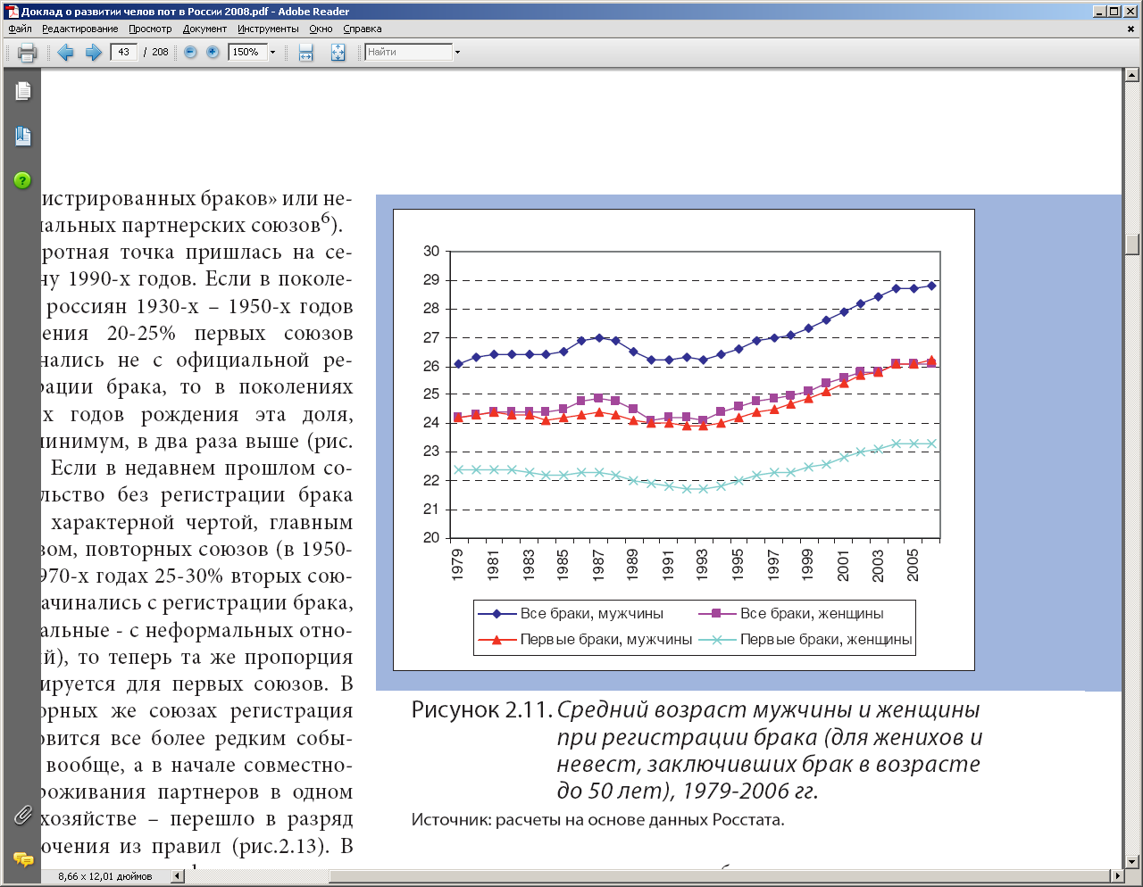Click the zoom percentage field showing 150%
Image resolution: width=1143 pixels, height=887 pixels.
247,53
